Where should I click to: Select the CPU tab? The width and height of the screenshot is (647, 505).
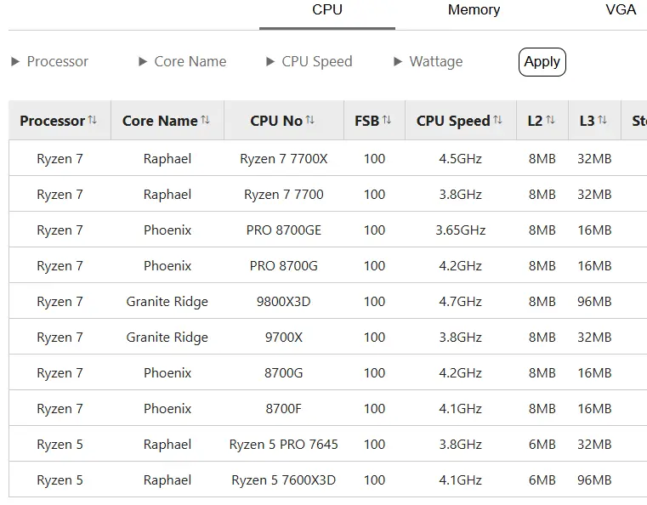click(x=327, y=10)
